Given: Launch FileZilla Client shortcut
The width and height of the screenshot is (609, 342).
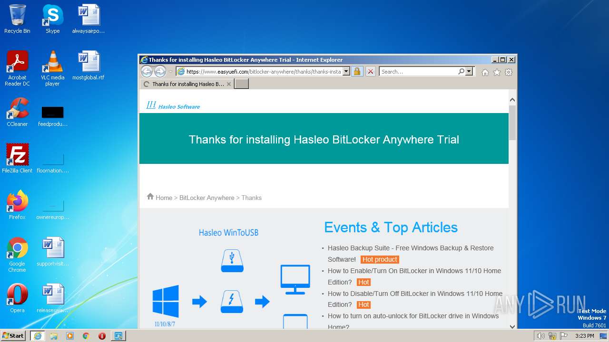Looking at the screenshot, I should point(17,159).
